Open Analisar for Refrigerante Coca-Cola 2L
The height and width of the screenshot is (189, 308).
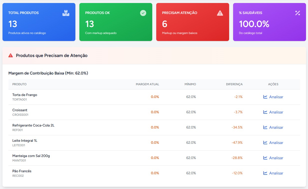[276, 127]
